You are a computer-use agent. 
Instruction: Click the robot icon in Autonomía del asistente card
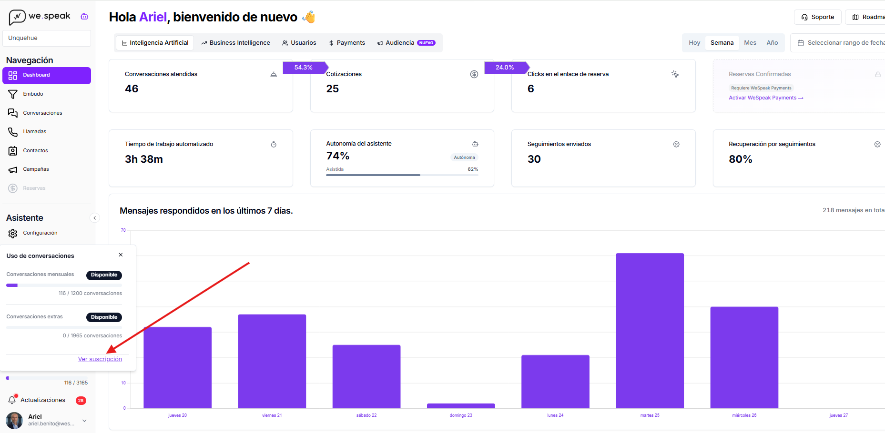475,144
